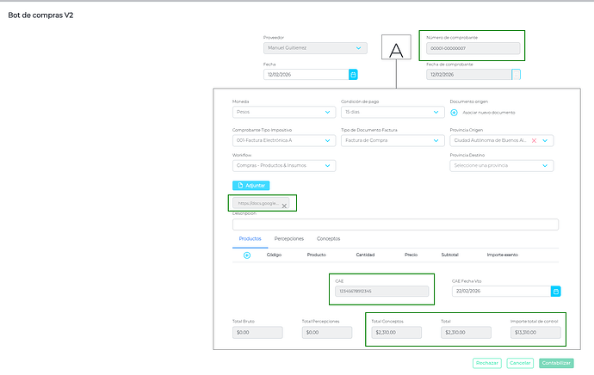The width and height of the screenshot is (594, 375).
Task: Click the Contabilizar button
Action: [x=555, y=363]
